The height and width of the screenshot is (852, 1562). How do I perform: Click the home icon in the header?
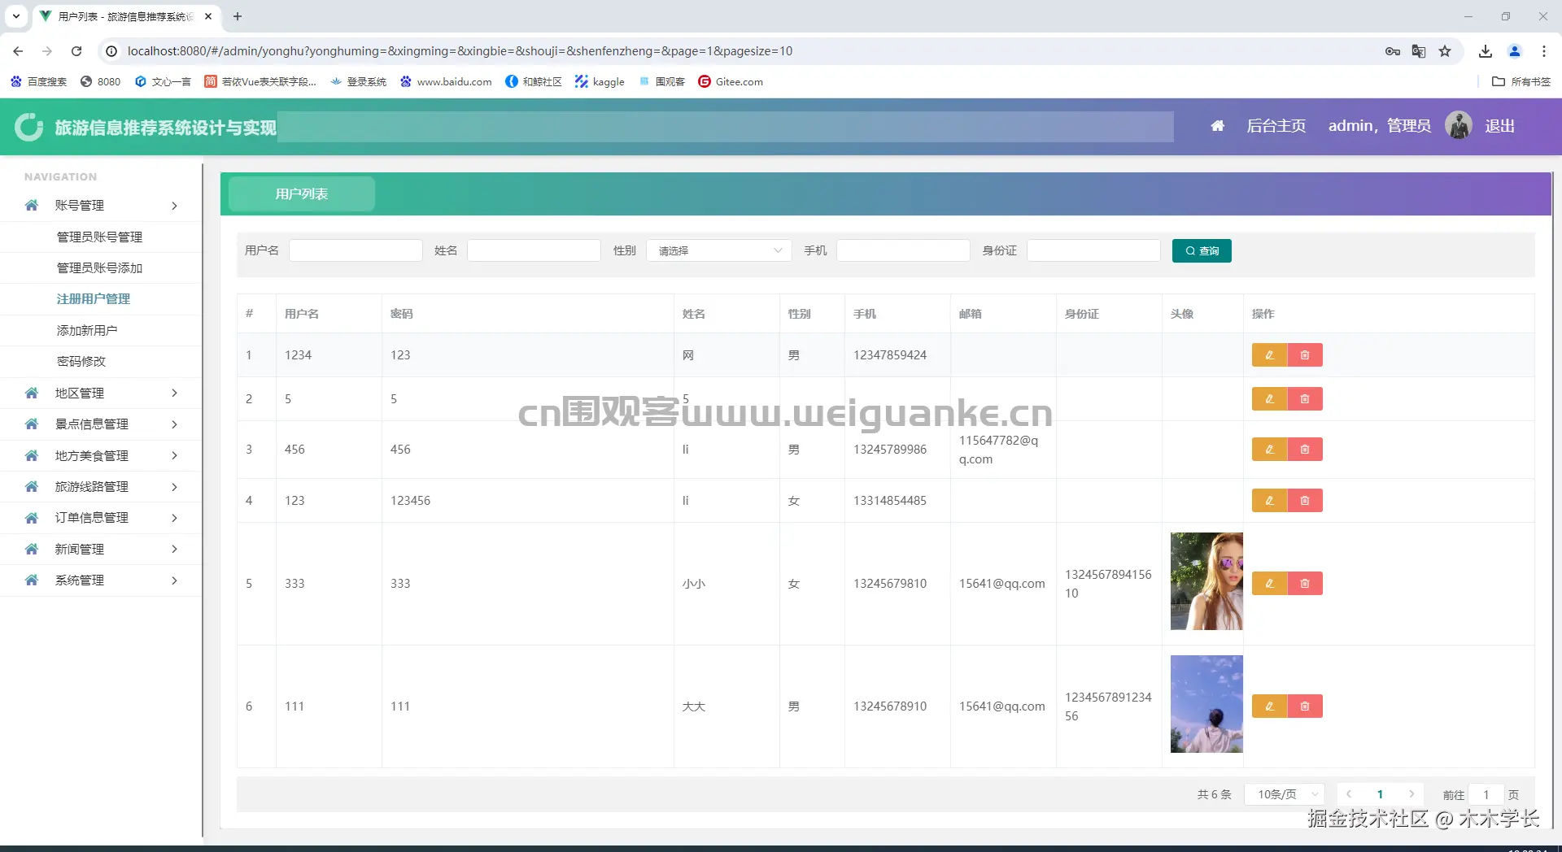point(1218,126)
